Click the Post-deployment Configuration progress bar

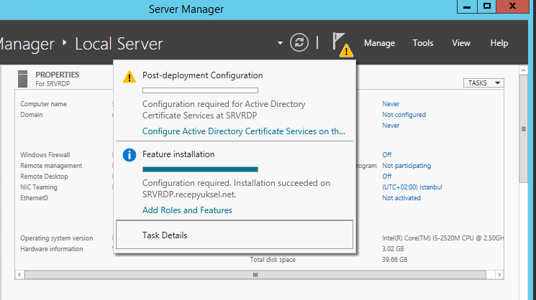(200, 90)
